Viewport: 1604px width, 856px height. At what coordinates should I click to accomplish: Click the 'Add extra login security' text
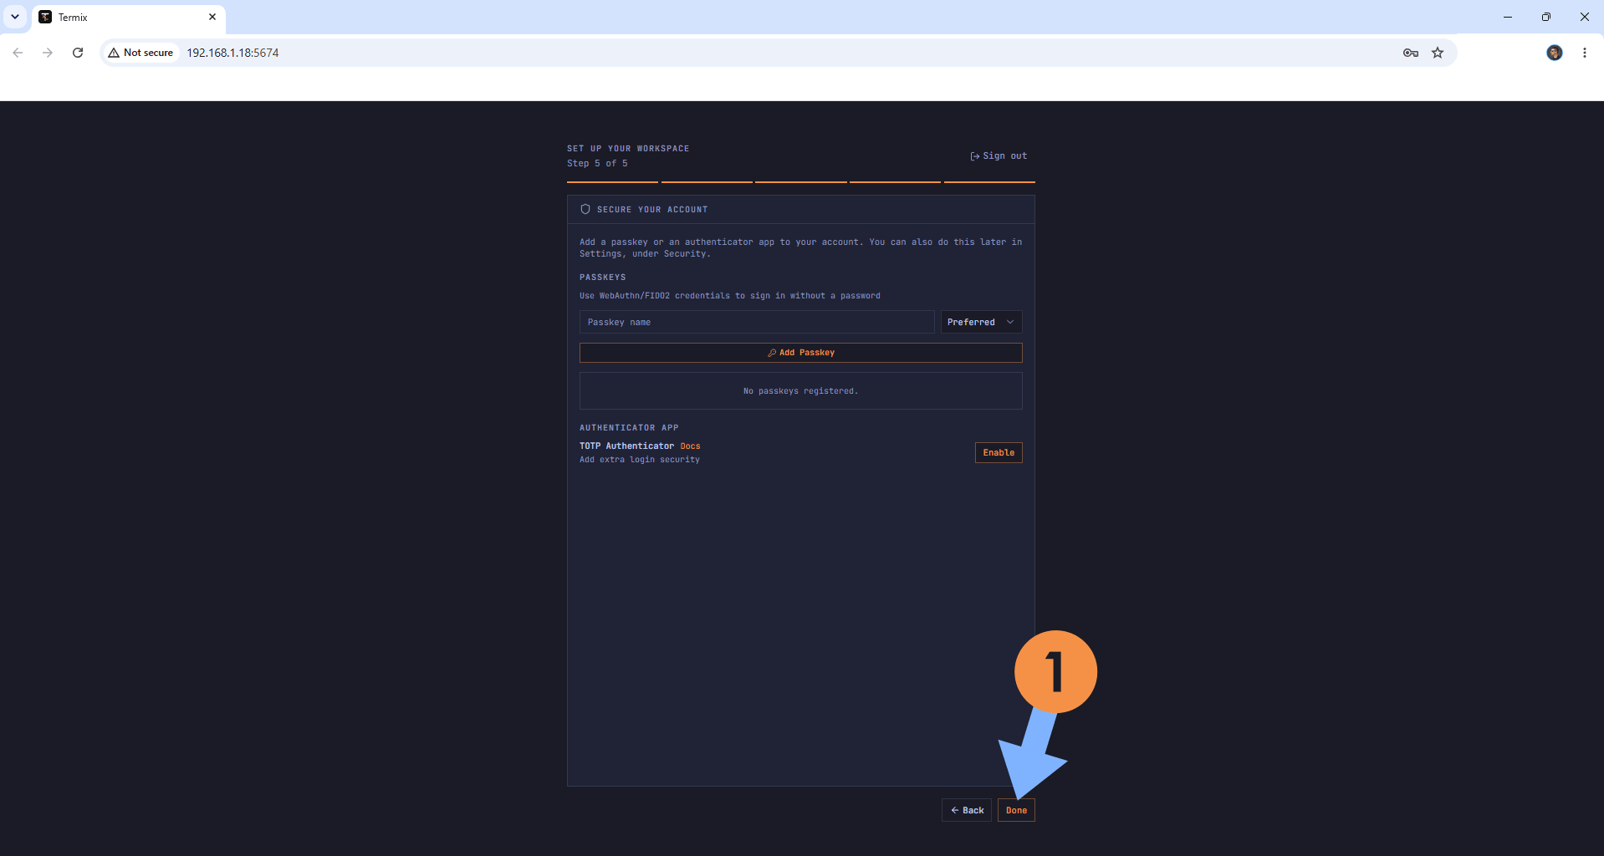pyautogui.click(x=640, y=460)
